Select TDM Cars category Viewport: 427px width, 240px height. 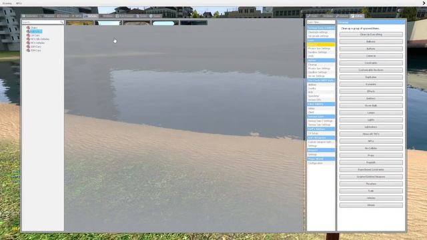point(35,51)
